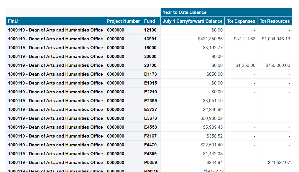Click the July 1 Carryforward Balance header
Image resolution: width=299 pixels, height=172 pixels.
pyautogui.click(x=192, y=21)
